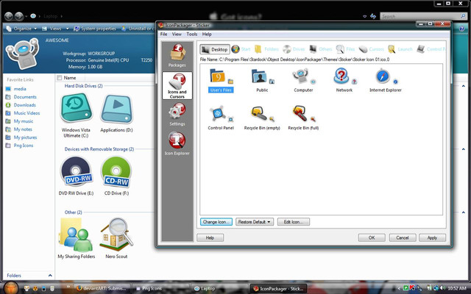471x294 pixels.
Task: Open My Sharing Folders
Action: (77, 238)
